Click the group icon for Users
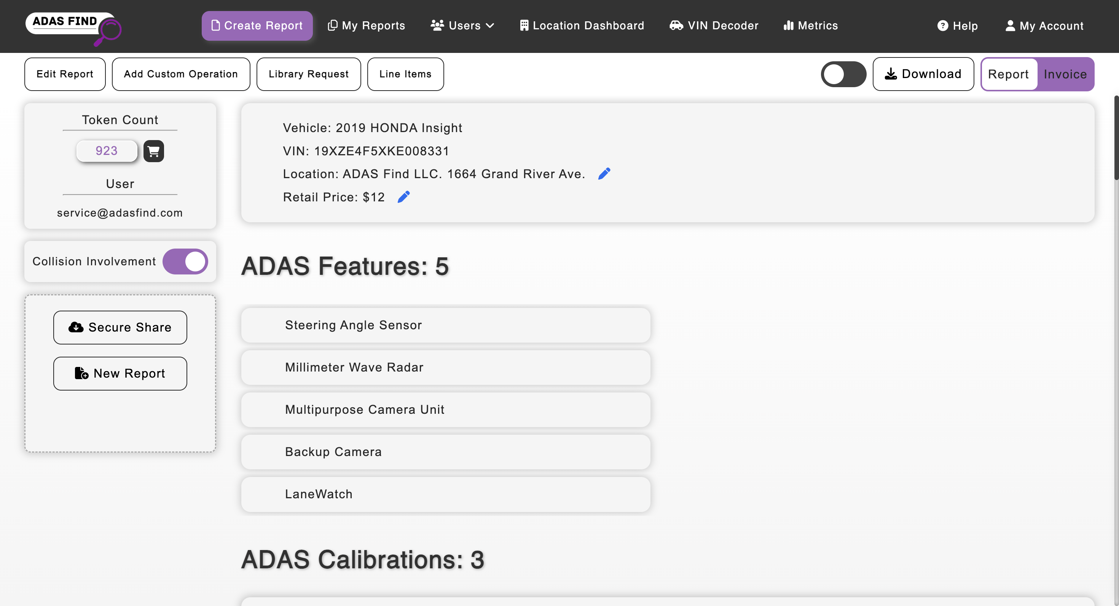Viewport: 1119px width, 606px height. [437, 26]
